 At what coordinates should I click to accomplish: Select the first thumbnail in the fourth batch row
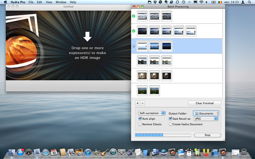point(142,61)
